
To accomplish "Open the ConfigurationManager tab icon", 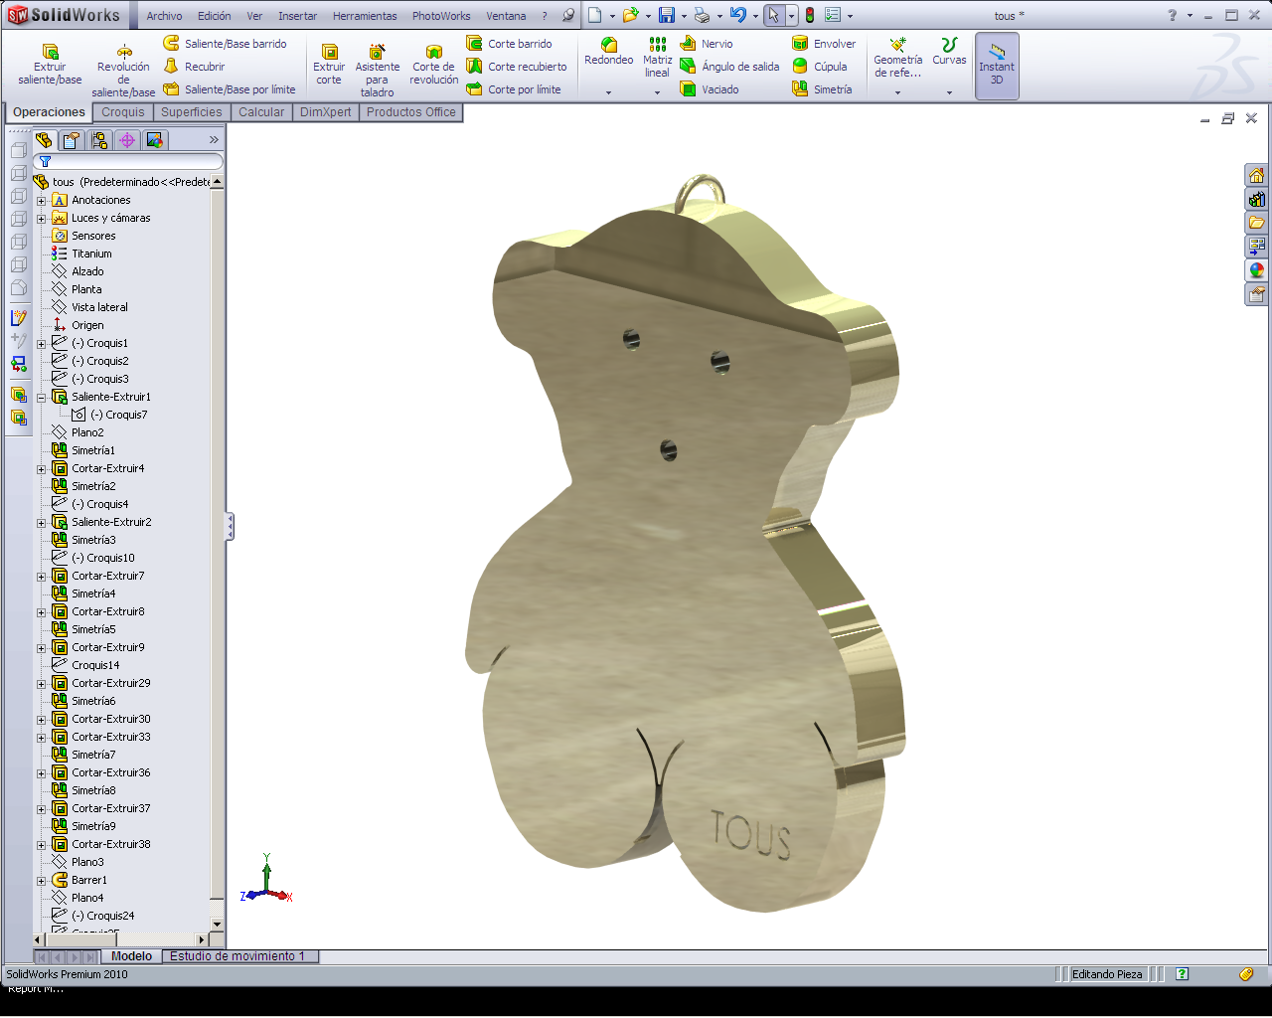I will tap(99, 140).
